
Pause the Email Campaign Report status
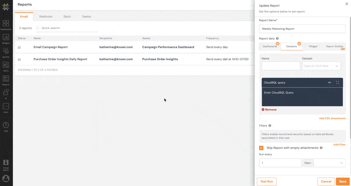[x=19, y=47]
